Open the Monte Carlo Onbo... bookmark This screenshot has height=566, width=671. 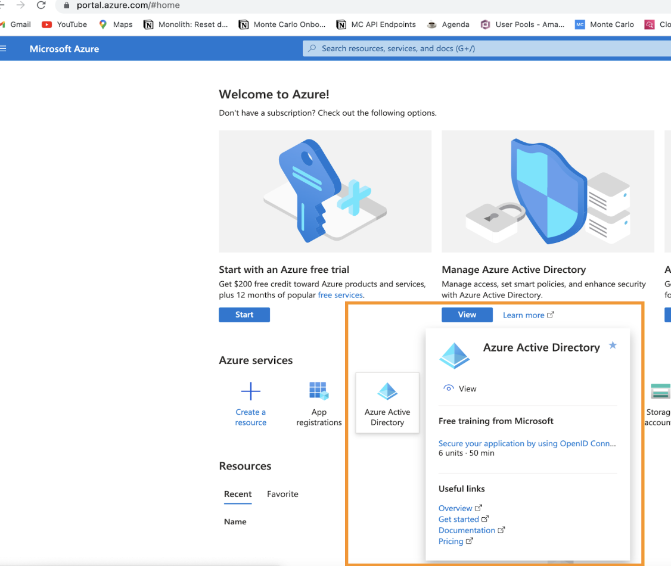282,24
